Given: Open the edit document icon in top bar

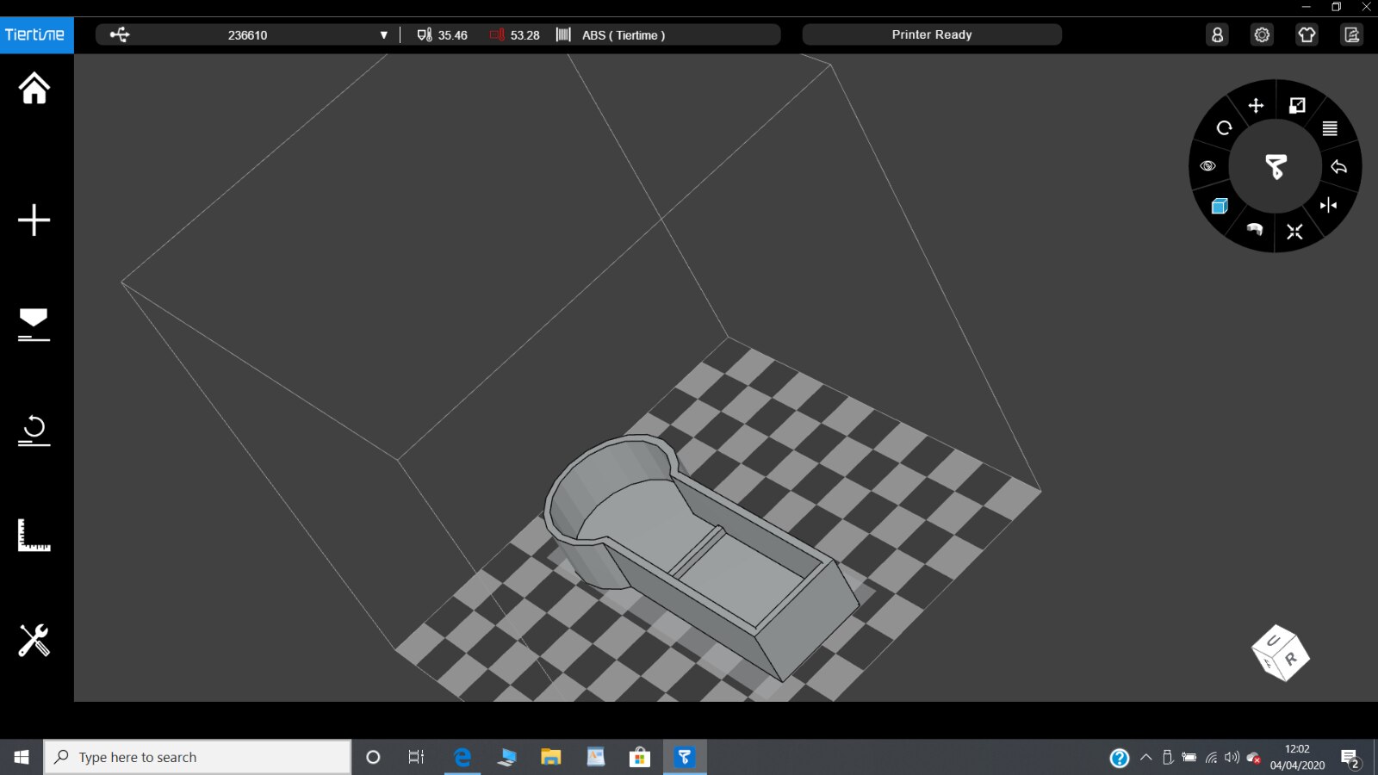Looking at the screenshot, I should tap(1351, 35).
